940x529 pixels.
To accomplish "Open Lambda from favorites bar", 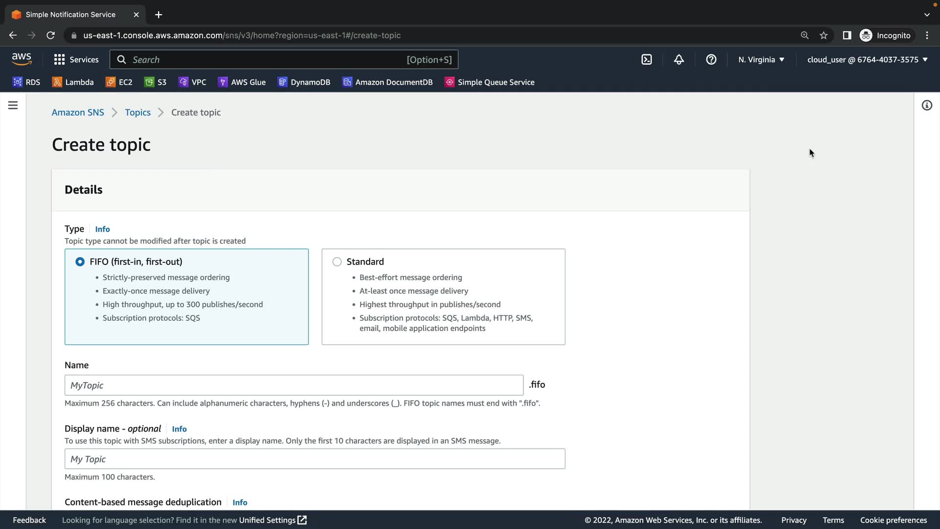I will point(73,82).
